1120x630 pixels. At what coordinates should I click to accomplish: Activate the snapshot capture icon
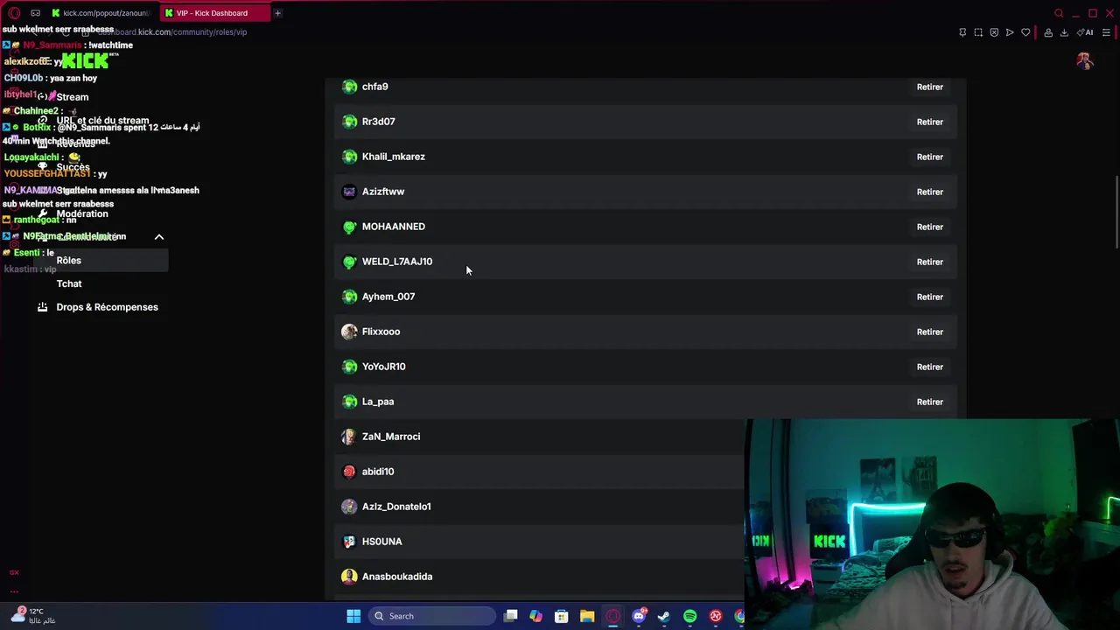[x=978, y=32]
